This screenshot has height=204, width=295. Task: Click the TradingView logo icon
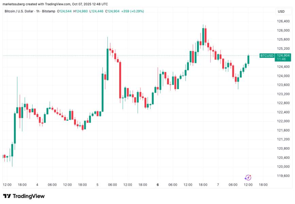(7, 196)
